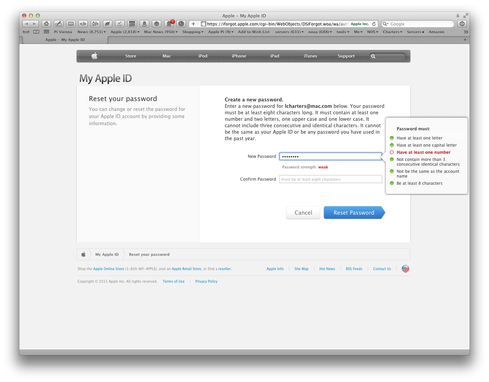Show bookmarks via open-book icon
489x382 pixels.
(x=36, y=32)
